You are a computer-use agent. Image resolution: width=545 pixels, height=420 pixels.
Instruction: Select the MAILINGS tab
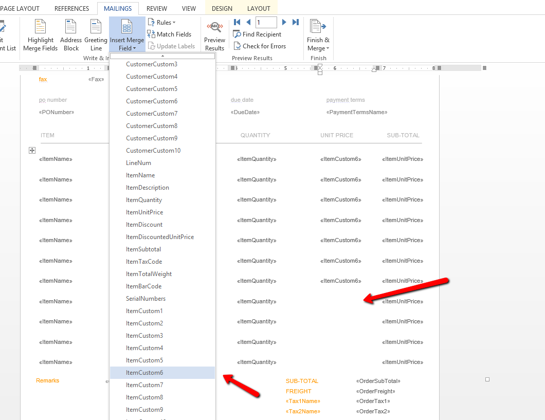[x=118, y=9]
